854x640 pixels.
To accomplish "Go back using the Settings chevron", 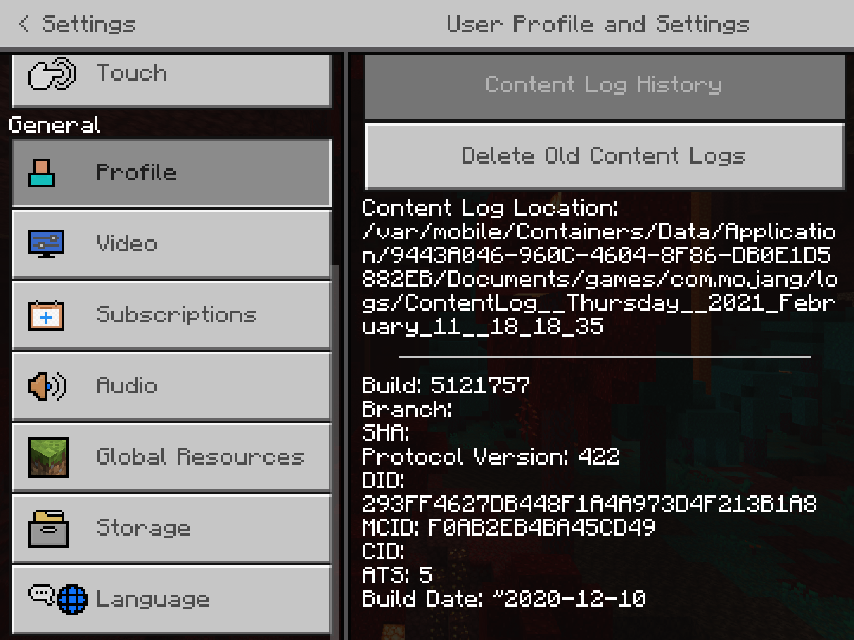I will click(24, 24).
